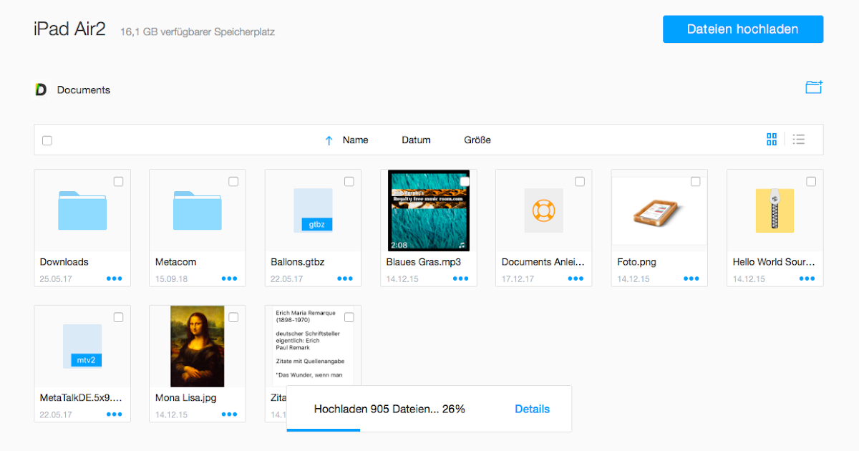The height and width of the screenshot is (451, 859).
Task: Sort files by the Datum column
Action: [x=416, y=140]
